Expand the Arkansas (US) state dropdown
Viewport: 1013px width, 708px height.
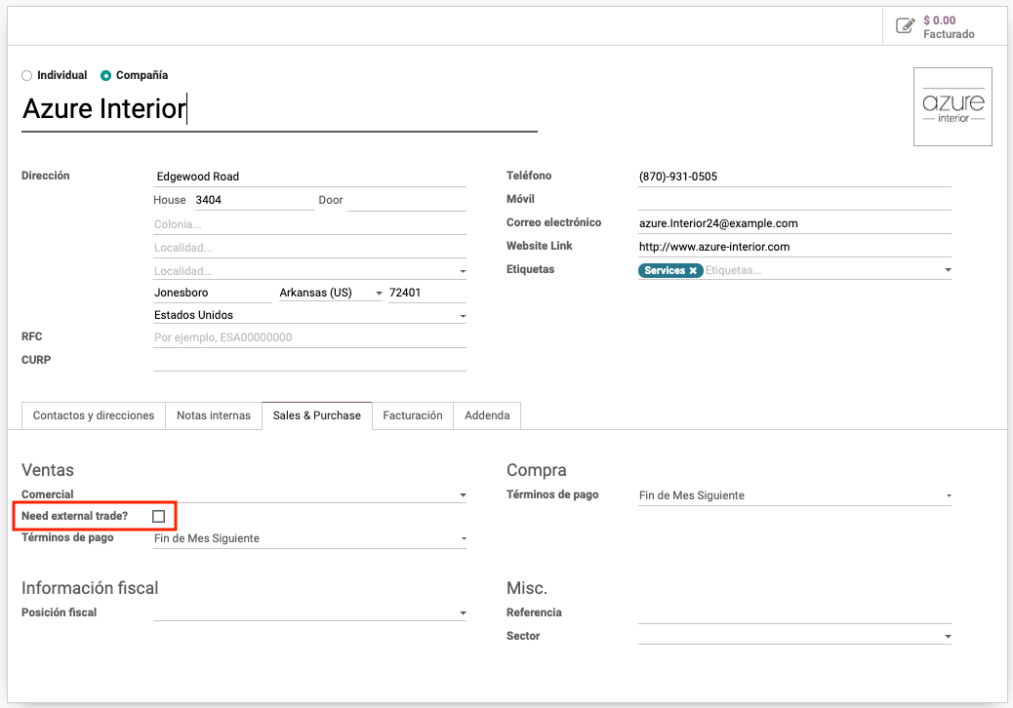pos(379,293)
